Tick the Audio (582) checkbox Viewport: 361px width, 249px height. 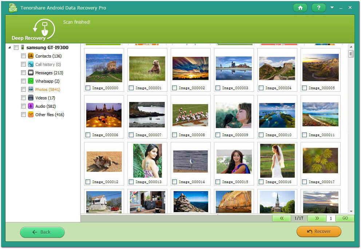click(x=23, y=106)
